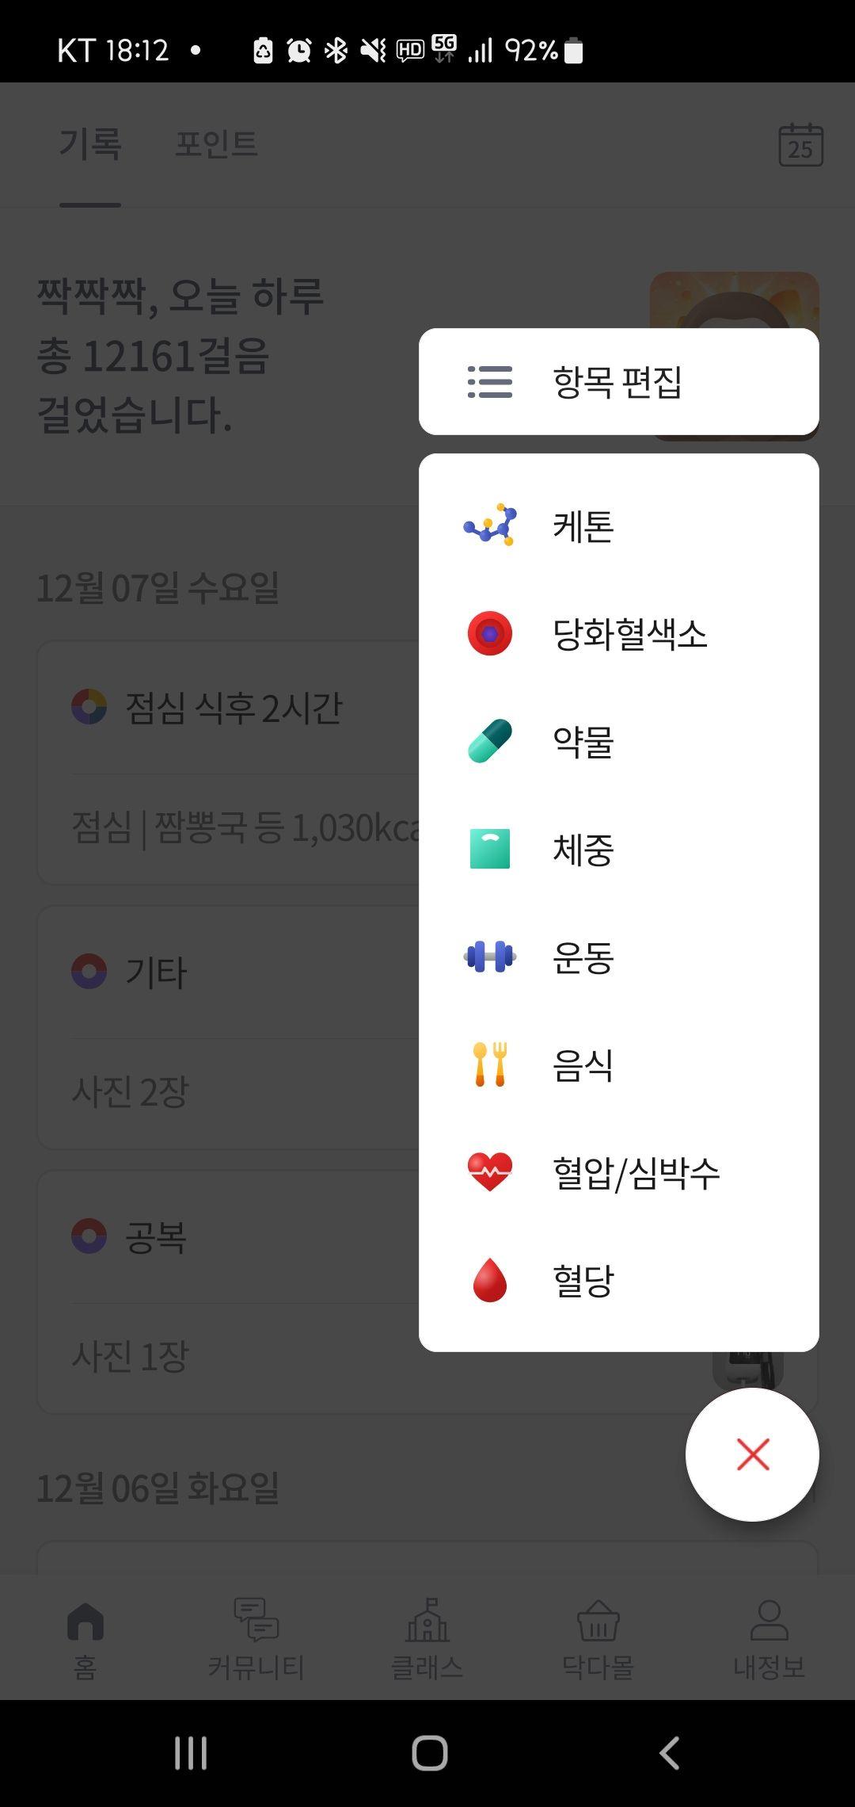Select the 기록 tab
The image size is (855, 1807).
click(90, 144)
